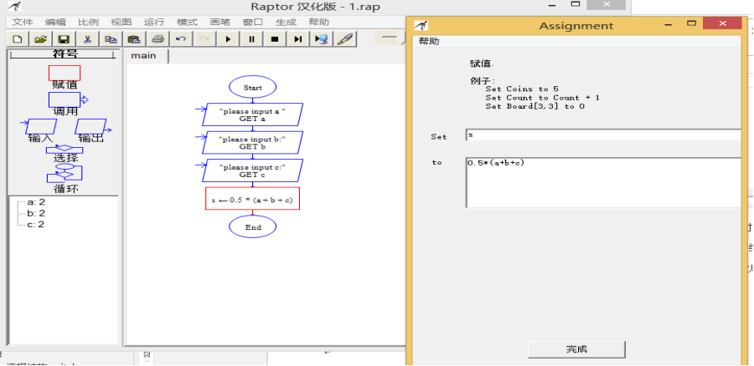The image size is (754, 366).
Task: Open the Raptor 帮助 menu
Action: 319,22
